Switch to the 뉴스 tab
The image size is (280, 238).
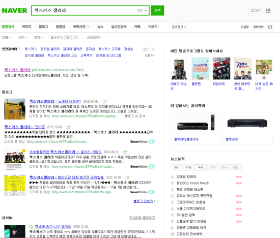[100, 27]
